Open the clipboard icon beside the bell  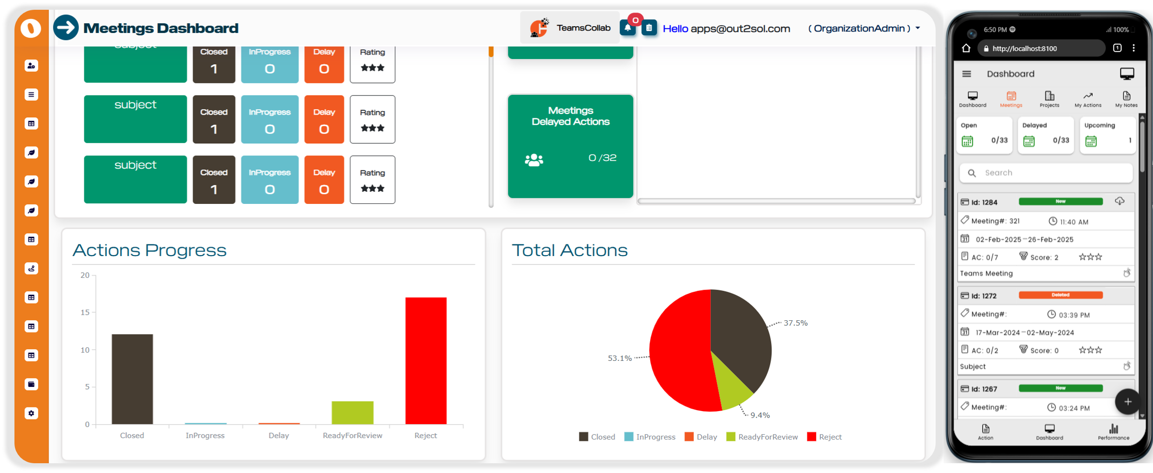coord(649,28)
